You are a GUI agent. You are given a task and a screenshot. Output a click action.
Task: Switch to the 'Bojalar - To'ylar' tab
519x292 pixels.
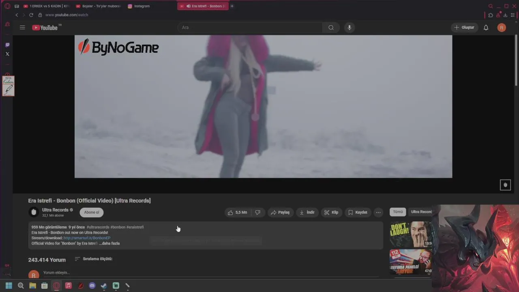coord(99,6)
